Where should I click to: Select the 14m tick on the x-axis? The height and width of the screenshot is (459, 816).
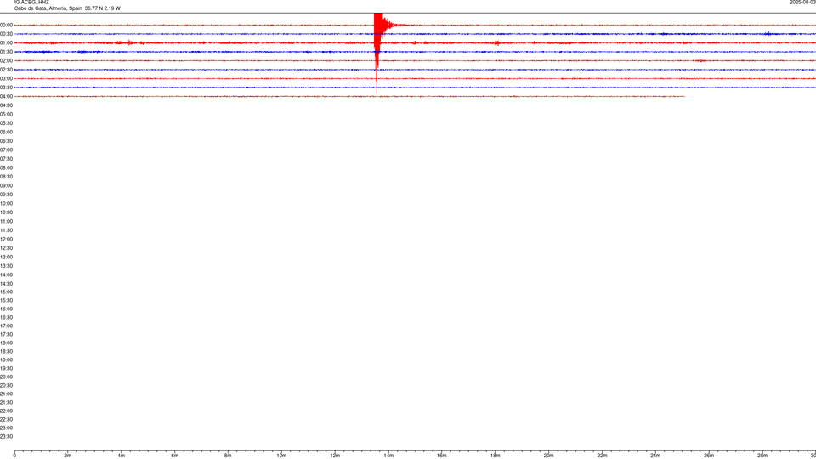[388, 456]
